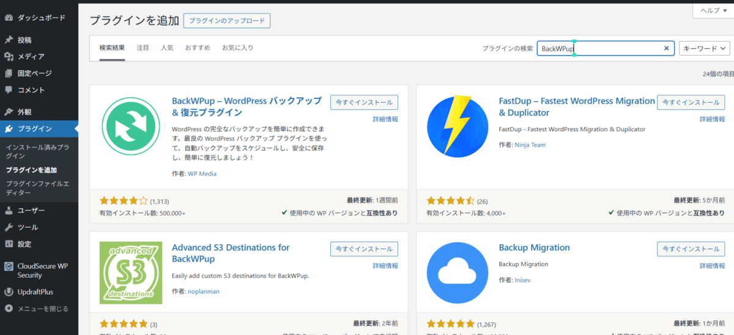734x335 pixels.
Task: Open the keyword search type dropdown
Action: click(705, 48)
